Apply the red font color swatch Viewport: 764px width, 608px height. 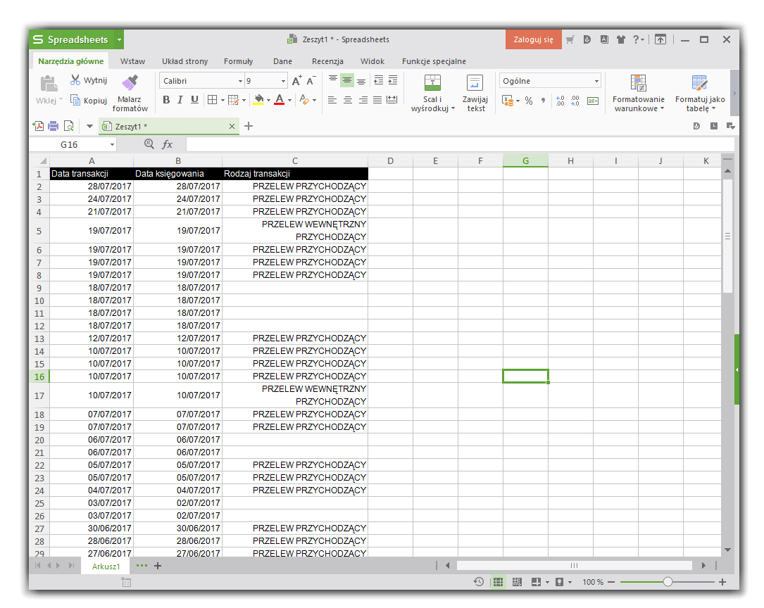point(279,100)
